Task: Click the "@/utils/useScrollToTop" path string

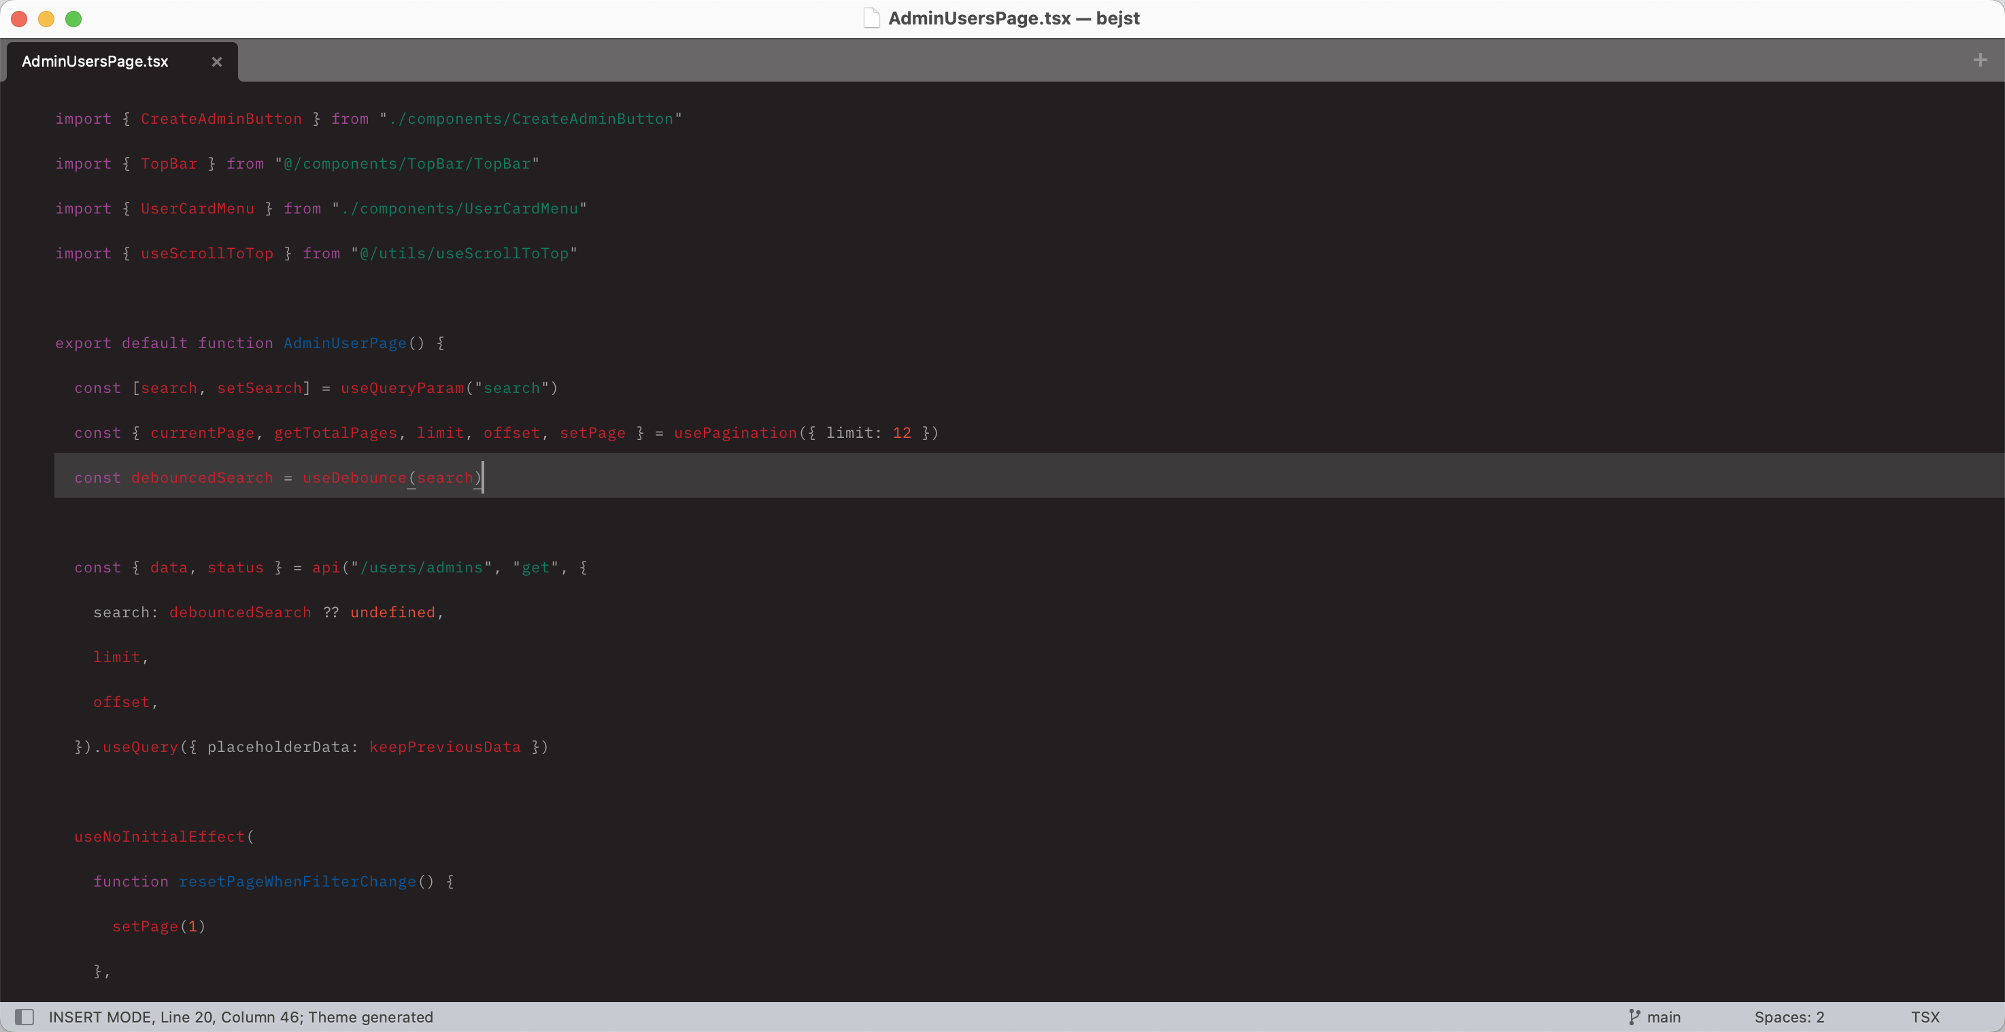Action: click(464, 253)
